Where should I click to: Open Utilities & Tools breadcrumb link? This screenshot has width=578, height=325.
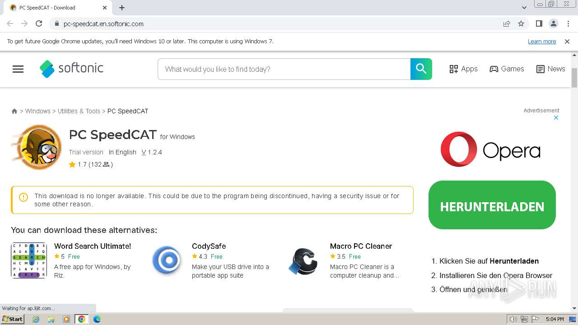[79, 111]
